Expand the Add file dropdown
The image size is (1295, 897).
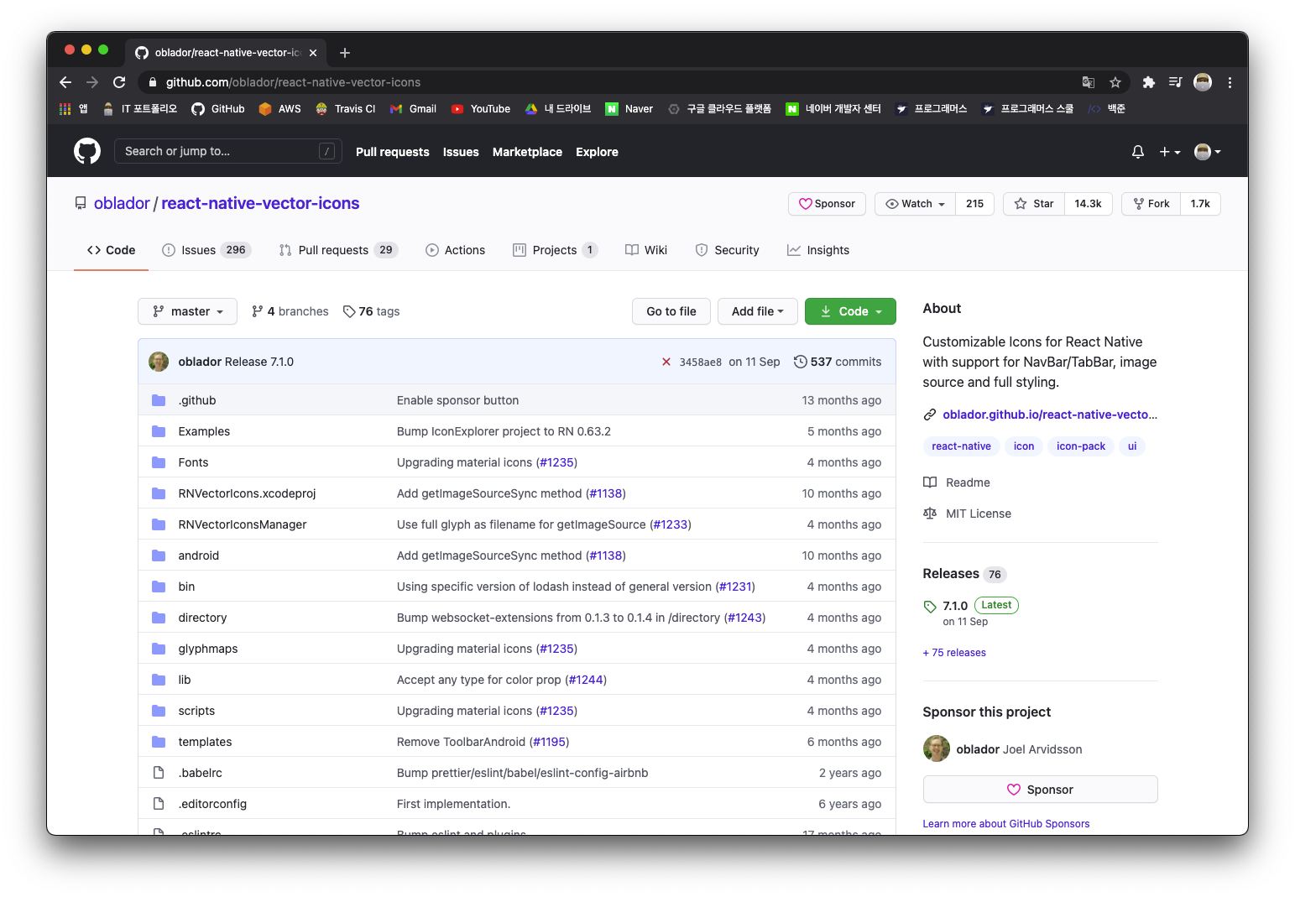[757, 311]
